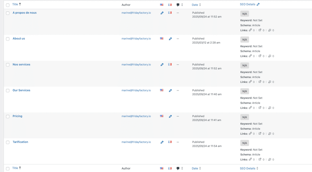This screenshot has height=172, width=312.
Task: Click 'Author' column header at top
Action: pyautogui.click(x=126, y=5)
